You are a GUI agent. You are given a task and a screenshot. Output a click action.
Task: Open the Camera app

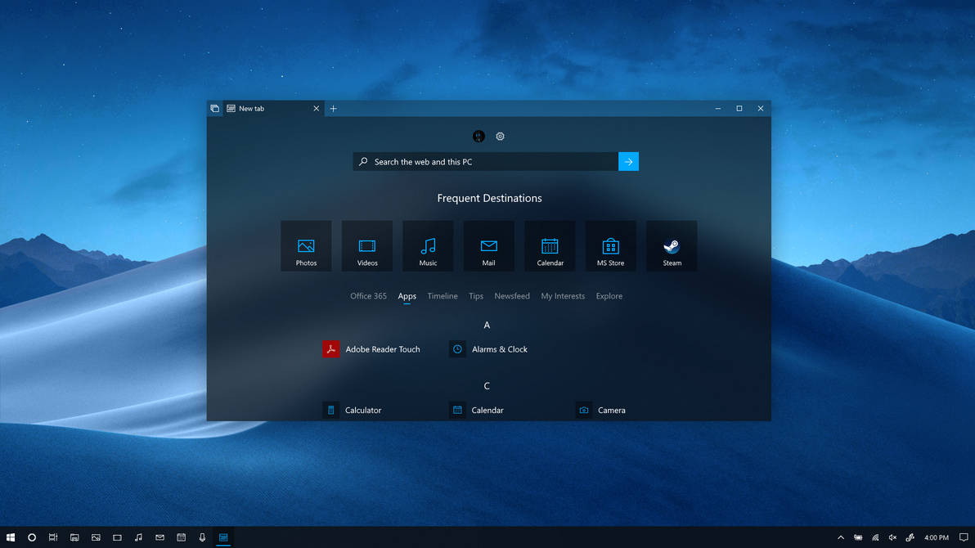coord(605,410)
